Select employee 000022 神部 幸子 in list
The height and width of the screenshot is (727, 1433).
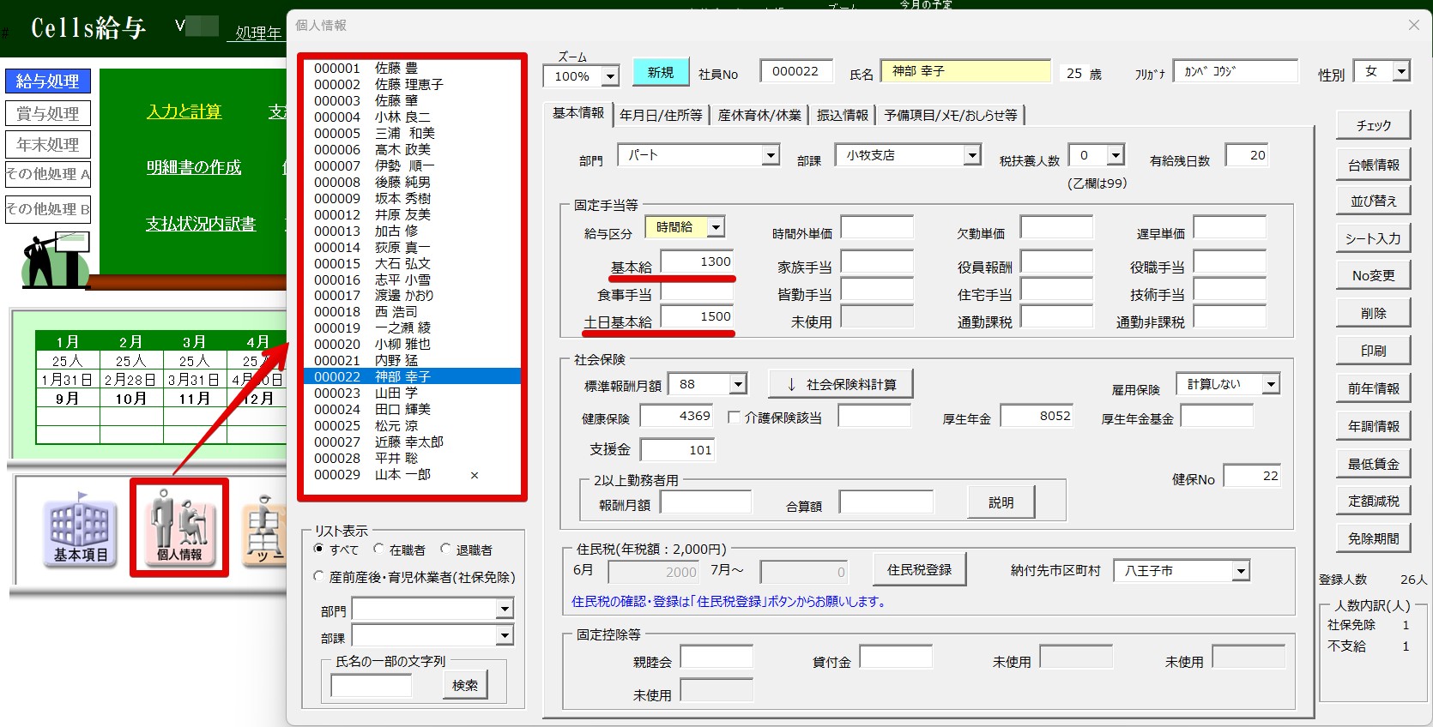click(x=413, y=376)
